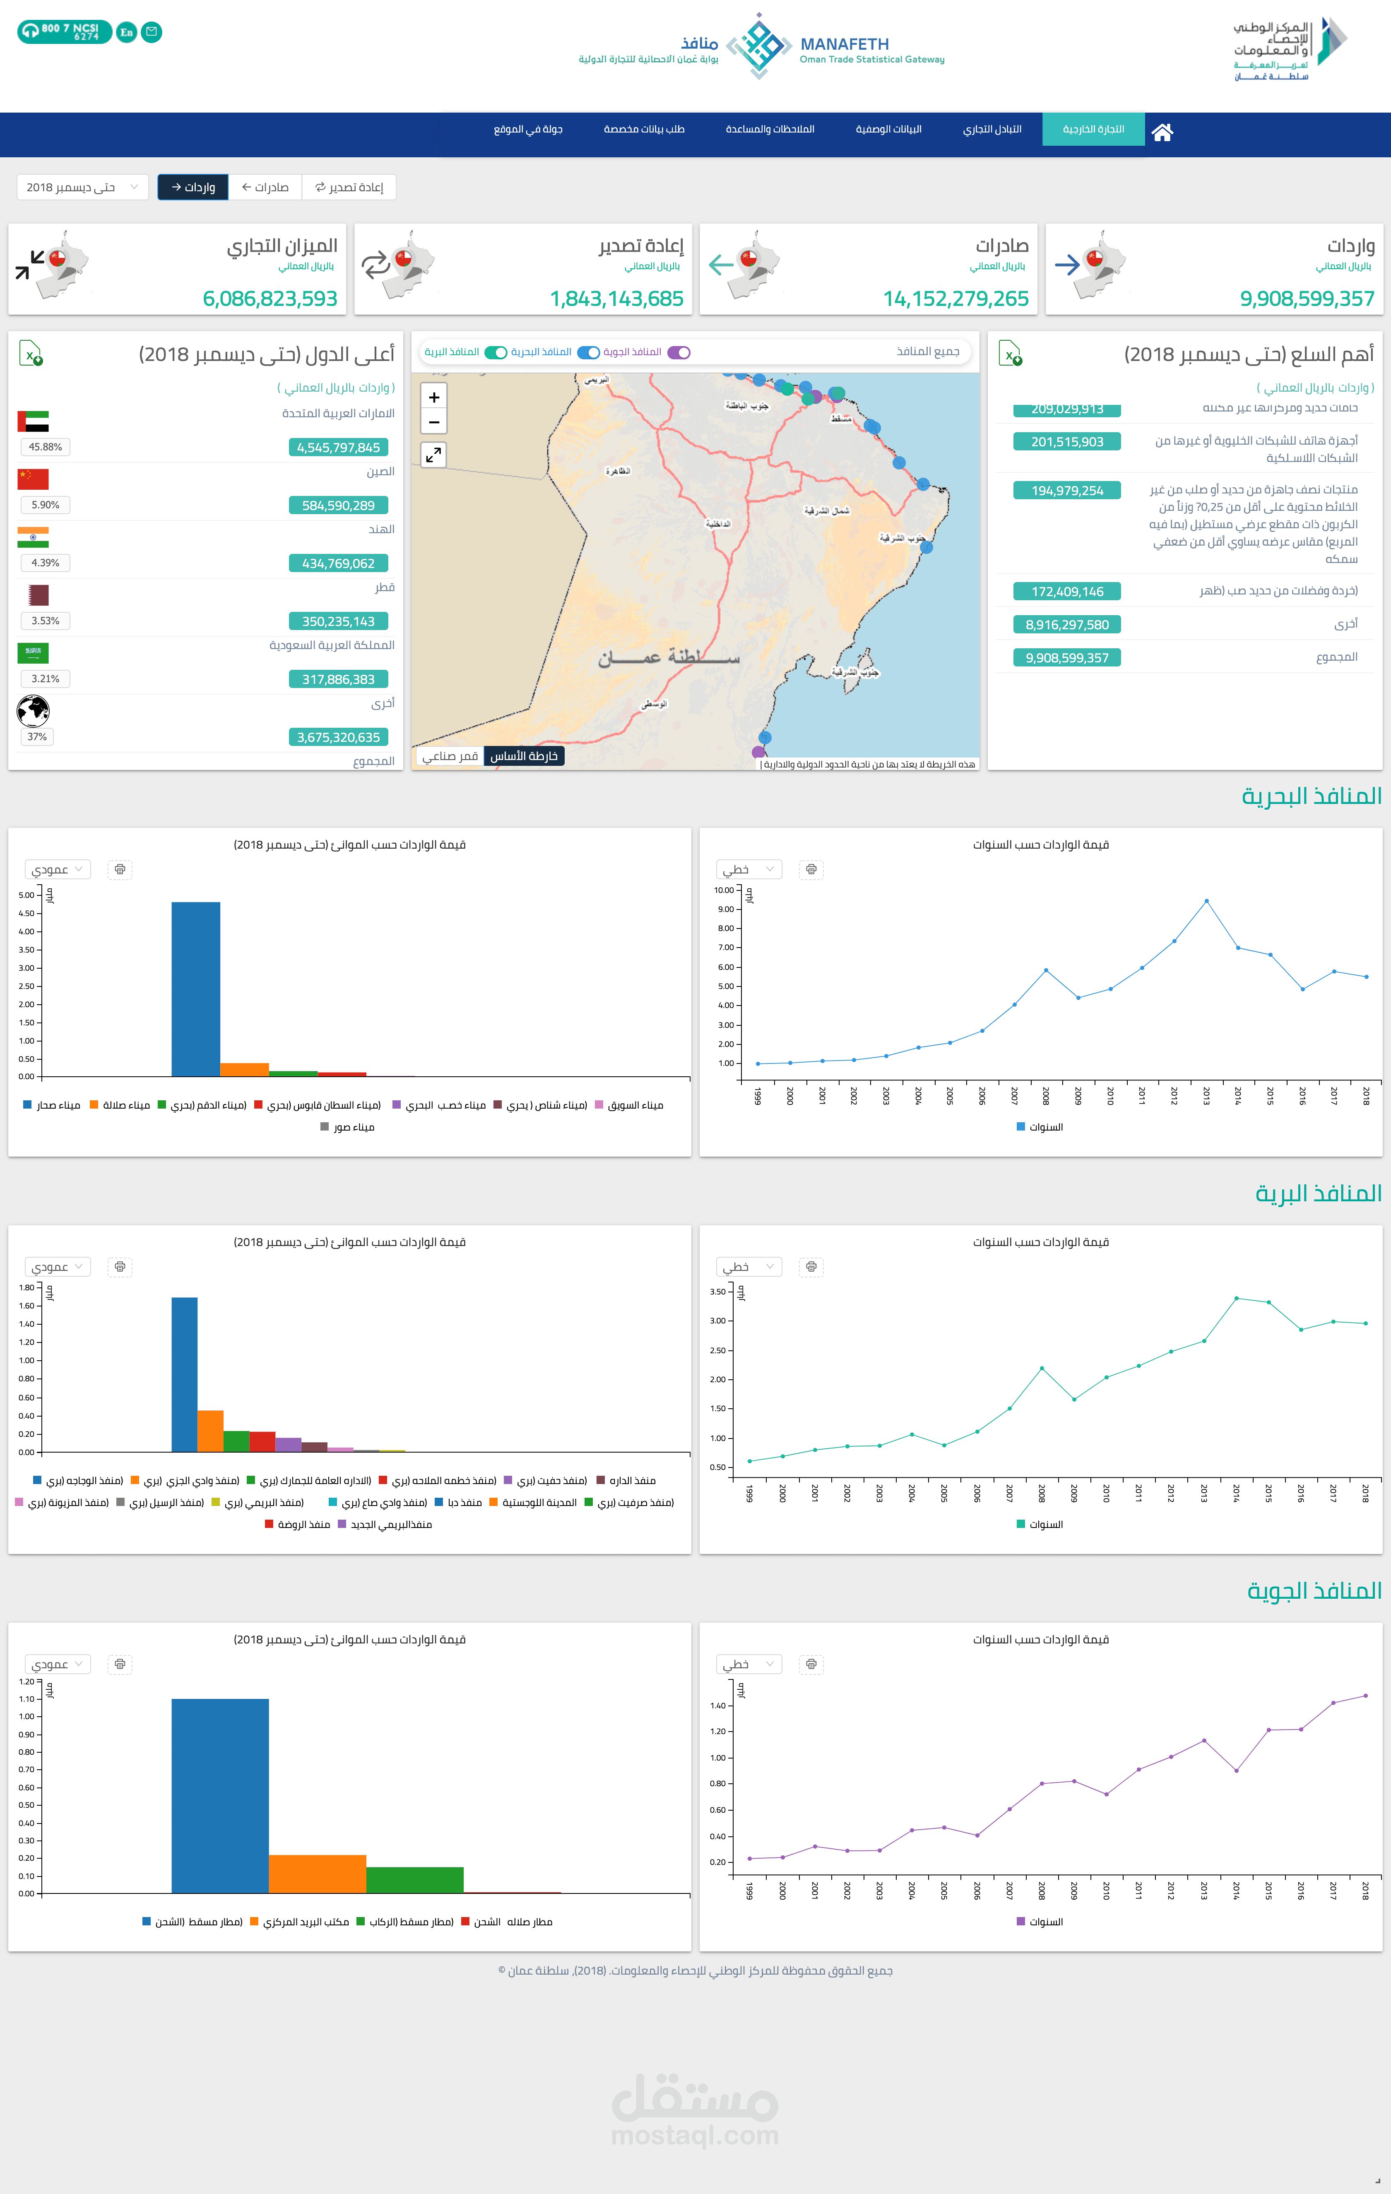Click the envelope contact icon

pos(152,32)
